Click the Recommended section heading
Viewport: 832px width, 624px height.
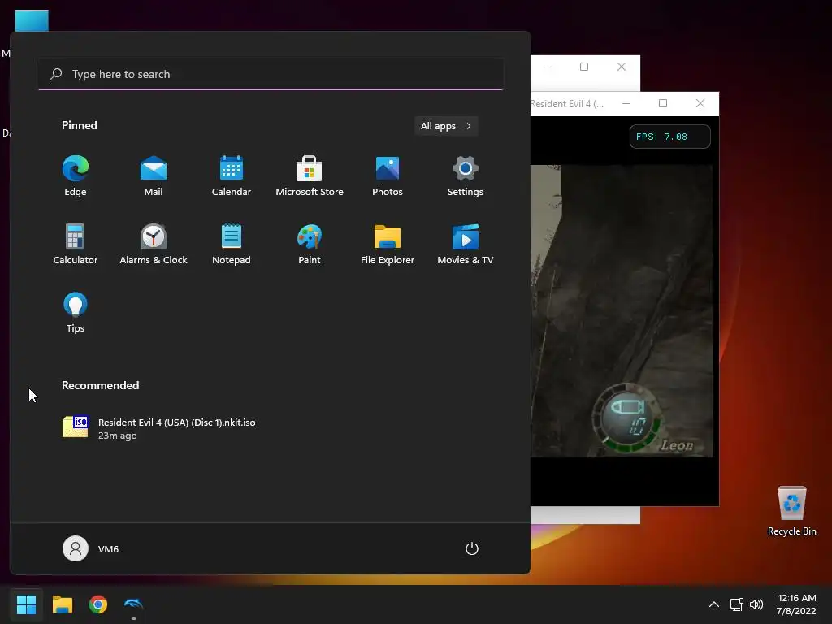[x=100, y=385]
